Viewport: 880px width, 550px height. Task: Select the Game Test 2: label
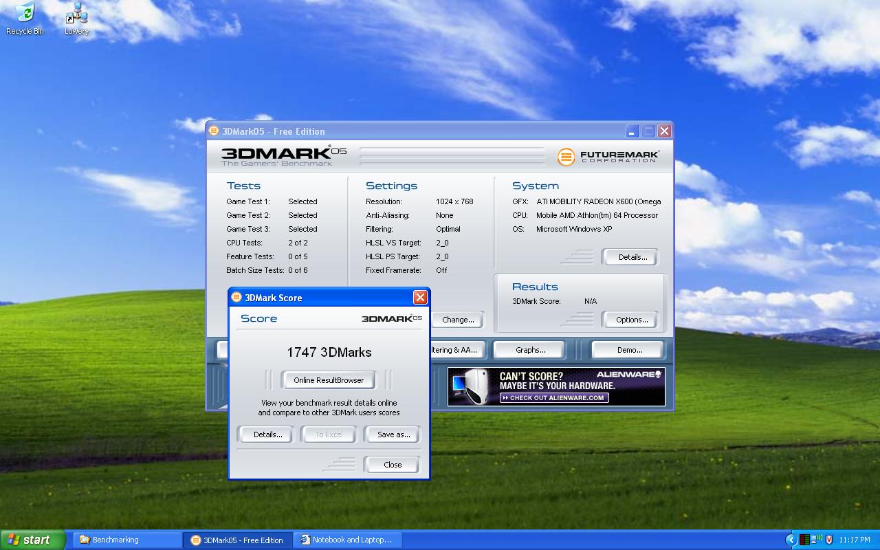pyautogui.click(x=248, y=215)
